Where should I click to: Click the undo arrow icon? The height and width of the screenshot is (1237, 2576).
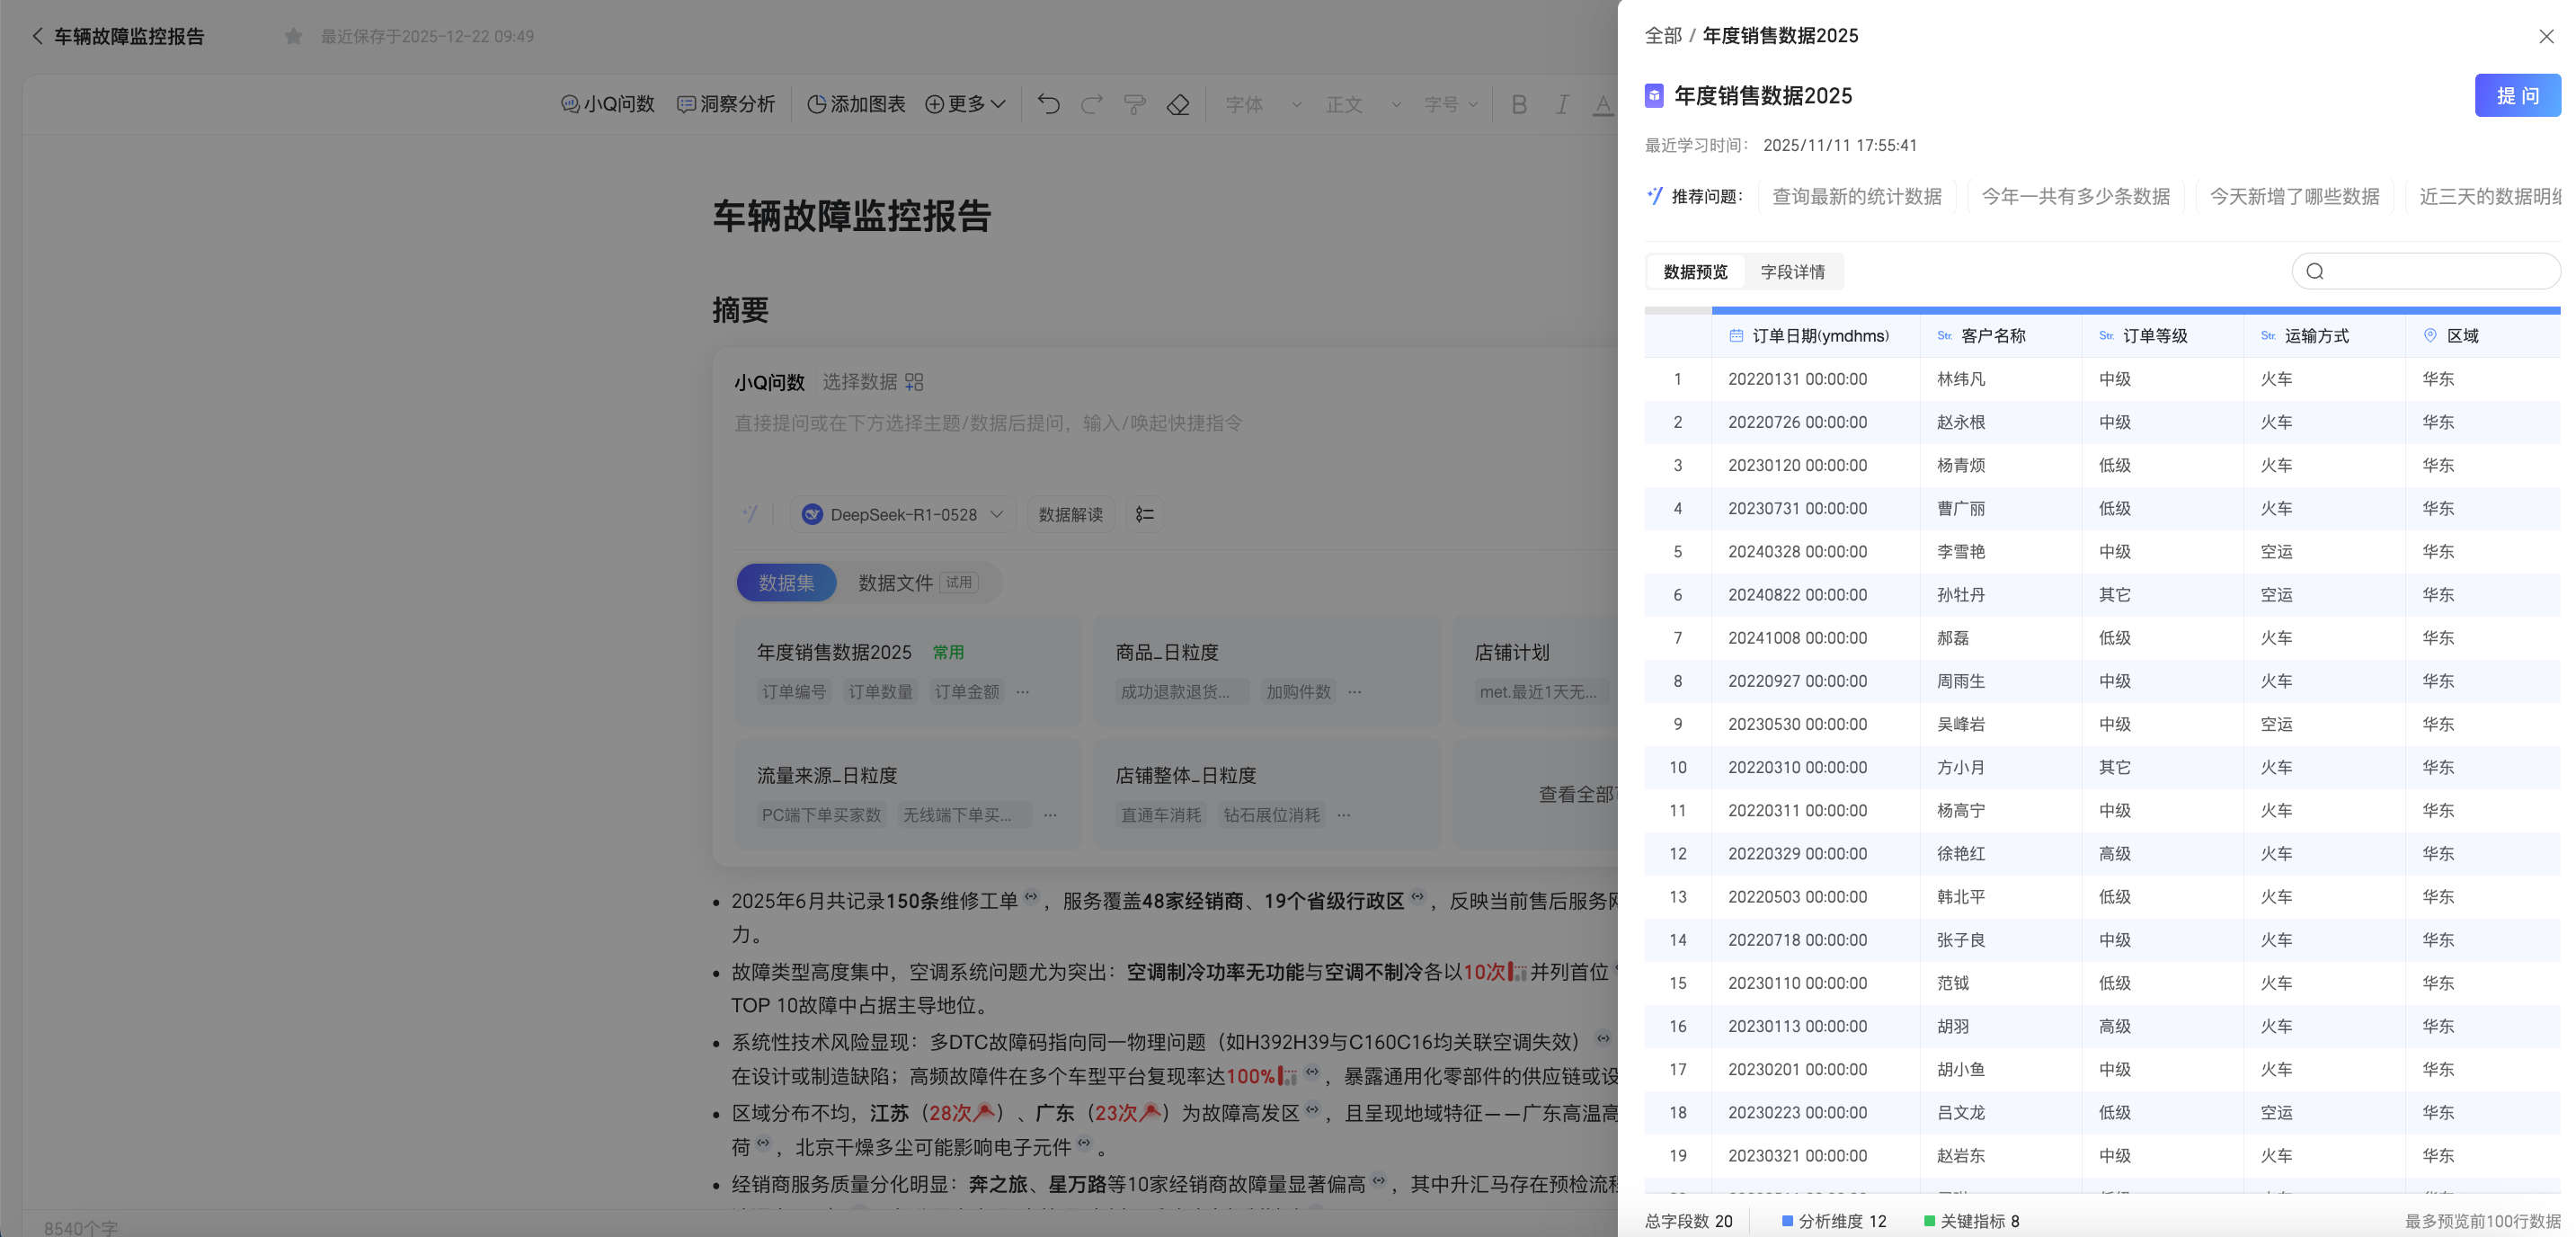[x=1048, y=104]
